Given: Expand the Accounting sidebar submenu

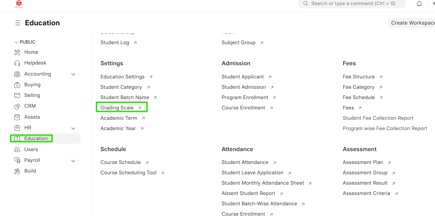Looking at the screenshot, I should pyautogui.click(x=73, y=74).
